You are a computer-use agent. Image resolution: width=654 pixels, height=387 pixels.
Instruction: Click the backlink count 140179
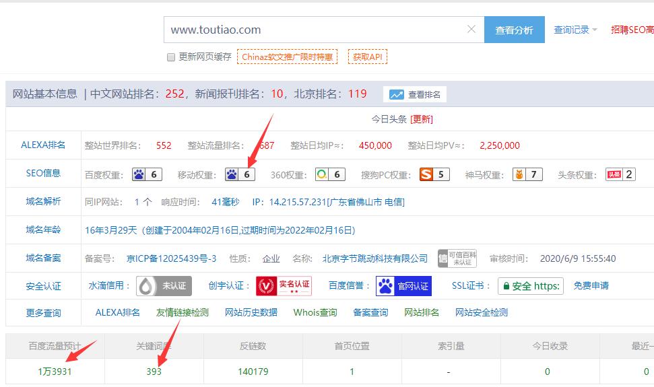pos(253,372)
